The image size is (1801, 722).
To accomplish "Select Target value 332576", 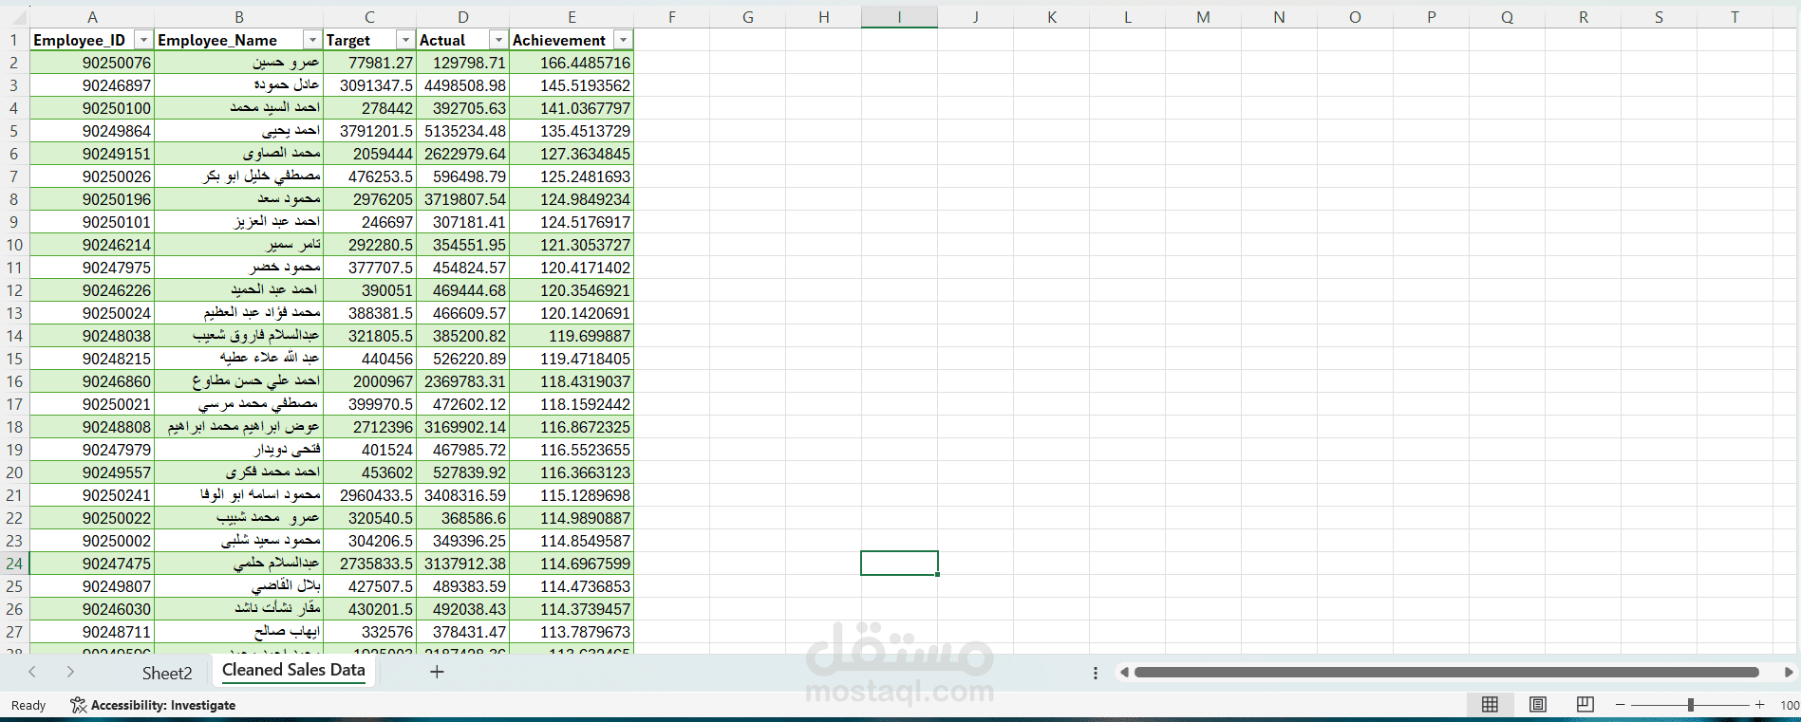I will click(370, 632).
